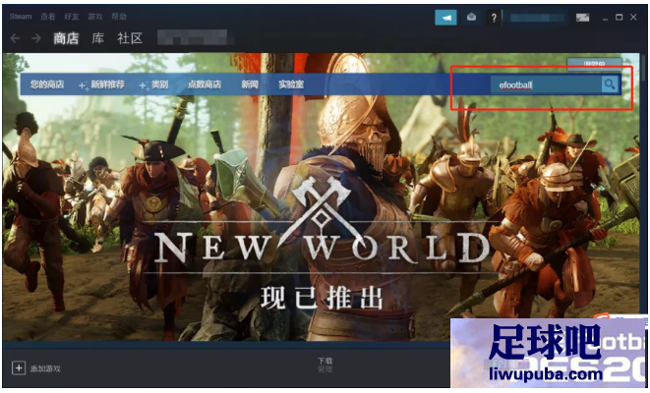Open the 帮助 menu
The height and width of the screenshot is (393, 650).
tap(119, 17)
